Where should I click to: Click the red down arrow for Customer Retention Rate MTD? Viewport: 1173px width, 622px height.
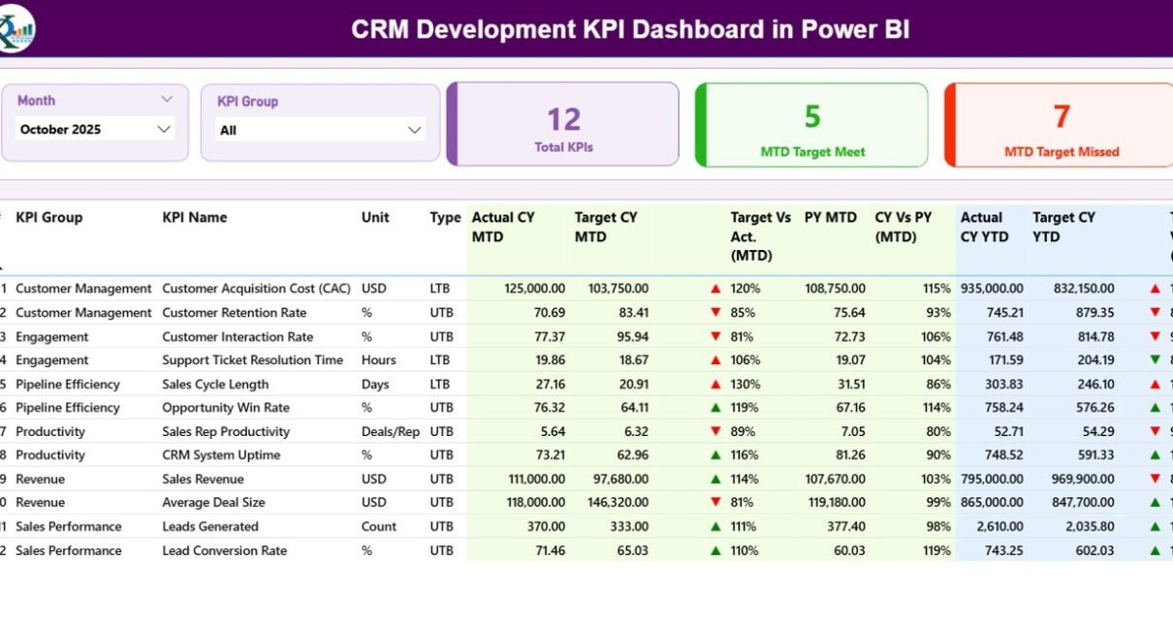click(715, 313)
